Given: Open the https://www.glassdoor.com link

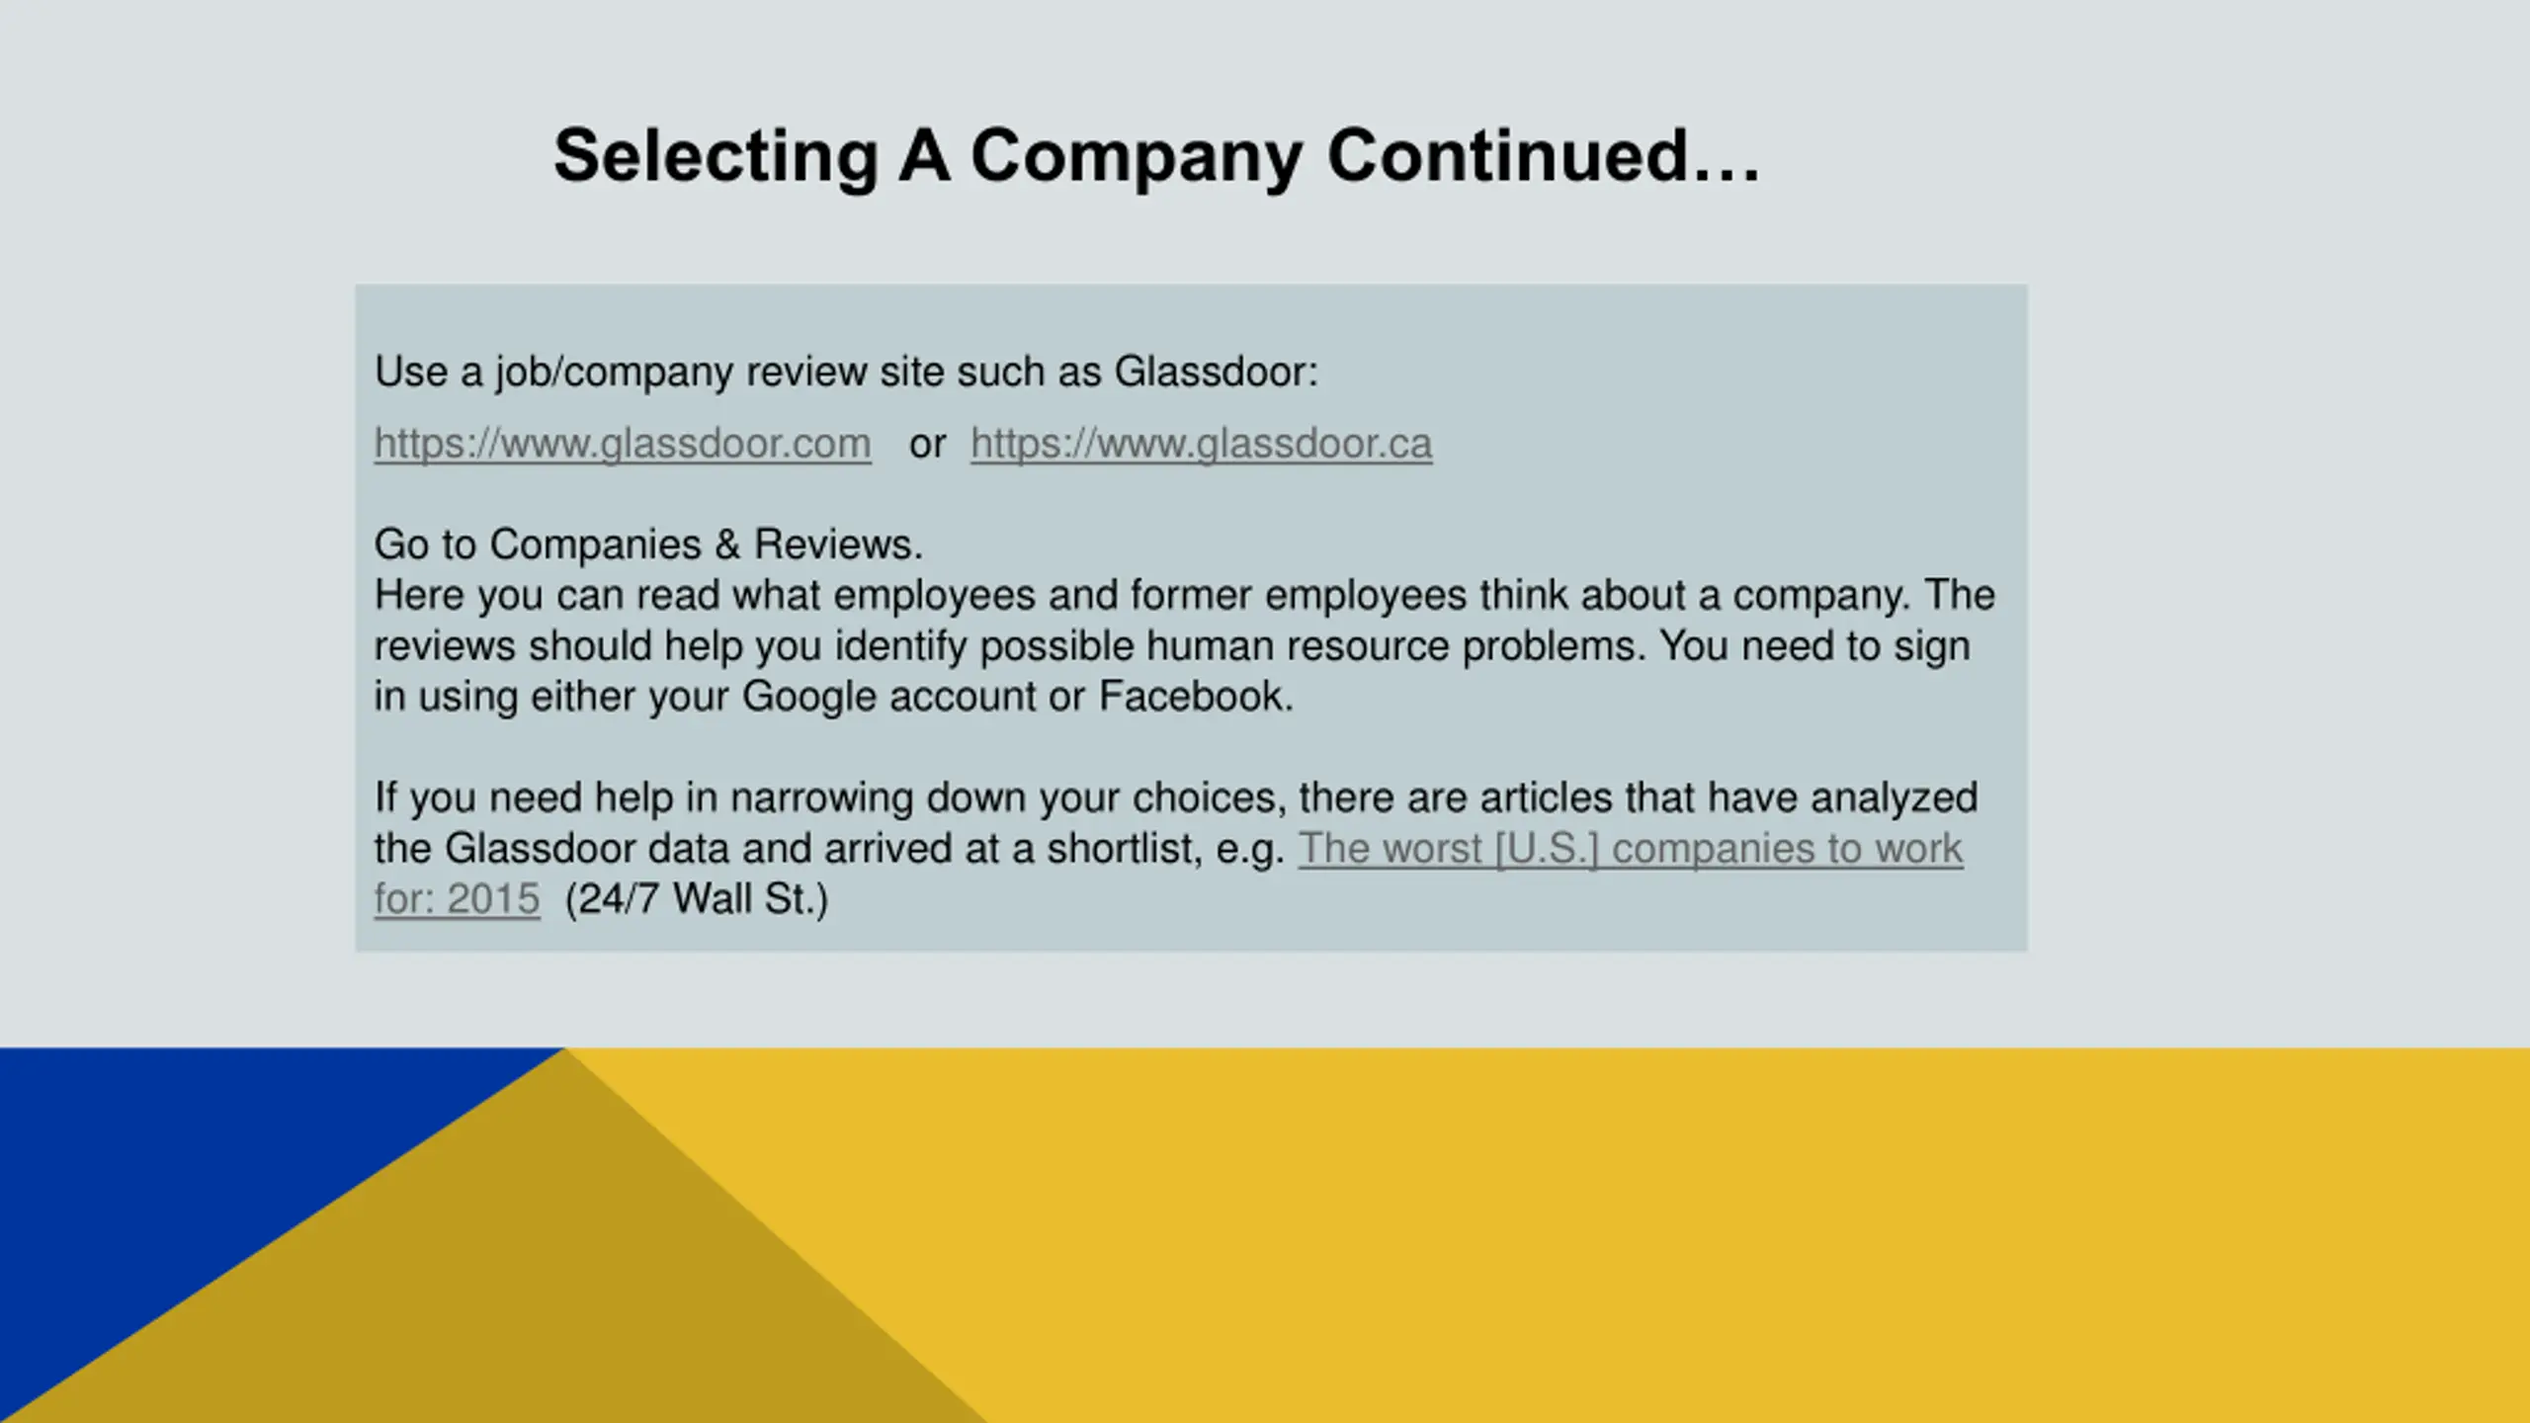Looking at the screenshot, I should [623, 444].
